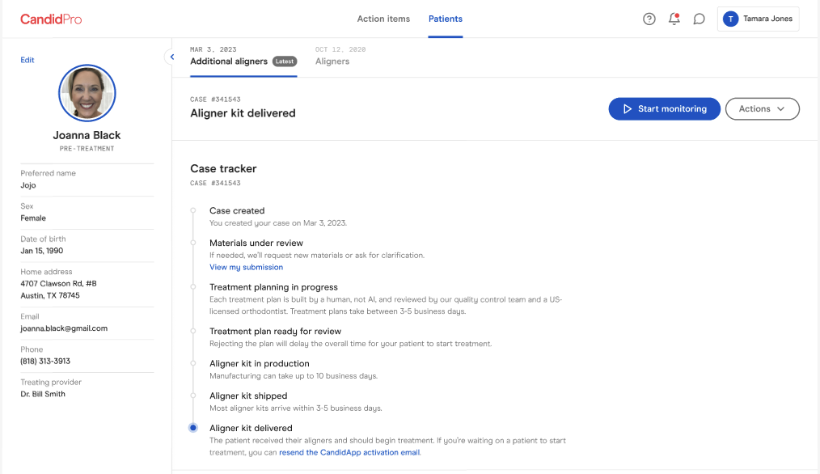
Task: Click the Latest badge on Additional aligners
Action: point(285,61)
